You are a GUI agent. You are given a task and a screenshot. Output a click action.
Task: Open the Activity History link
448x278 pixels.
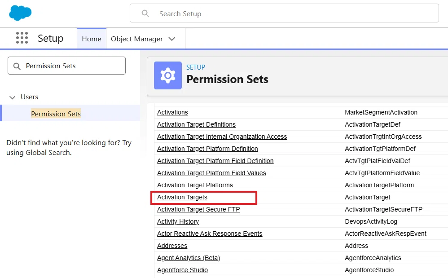click(x=178, y=221)
